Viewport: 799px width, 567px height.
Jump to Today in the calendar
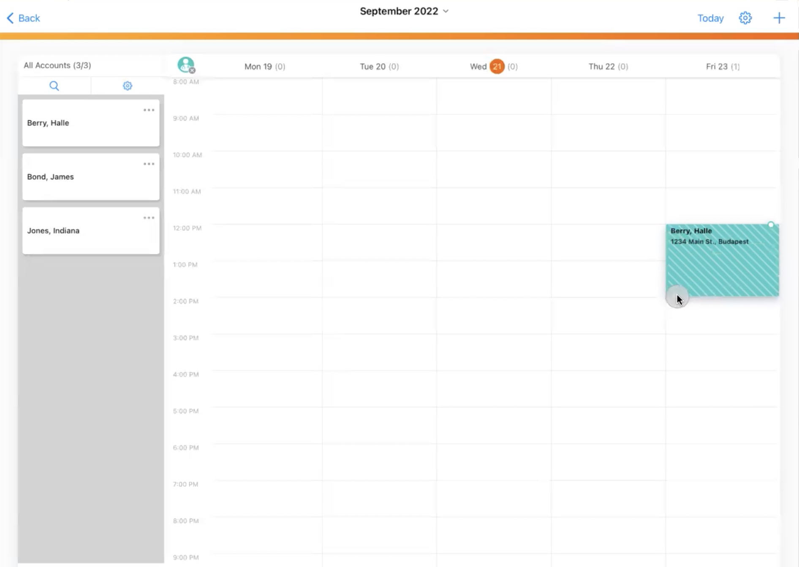tap(710, 18)
